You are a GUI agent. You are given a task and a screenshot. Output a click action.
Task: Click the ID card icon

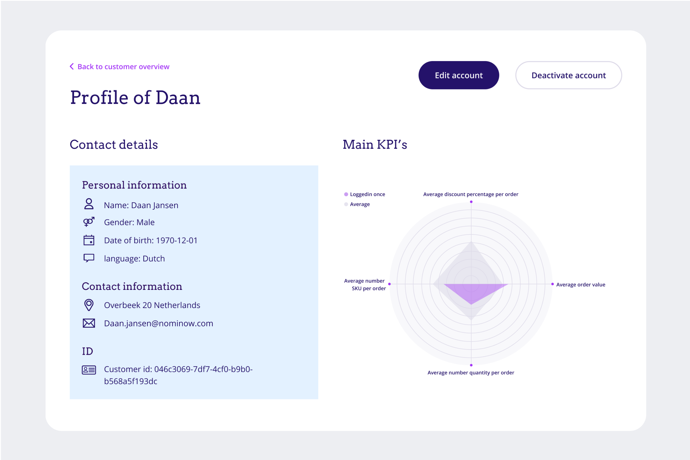(89, 370)
